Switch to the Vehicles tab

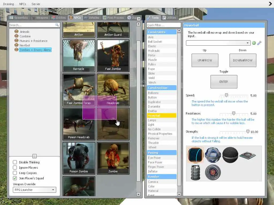(x=92, y=18)
